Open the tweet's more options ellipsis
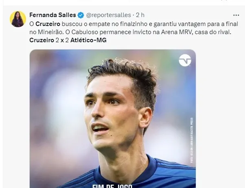This screenshot has width=245, height=188. (x=236, y=15)
